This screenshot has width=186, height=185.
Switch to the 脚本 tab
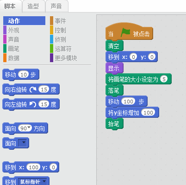pos(10,6)
